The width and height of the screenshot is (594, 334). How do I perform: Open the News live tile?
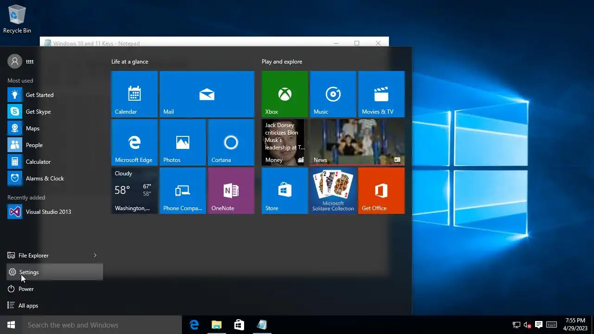pos(357,142)
